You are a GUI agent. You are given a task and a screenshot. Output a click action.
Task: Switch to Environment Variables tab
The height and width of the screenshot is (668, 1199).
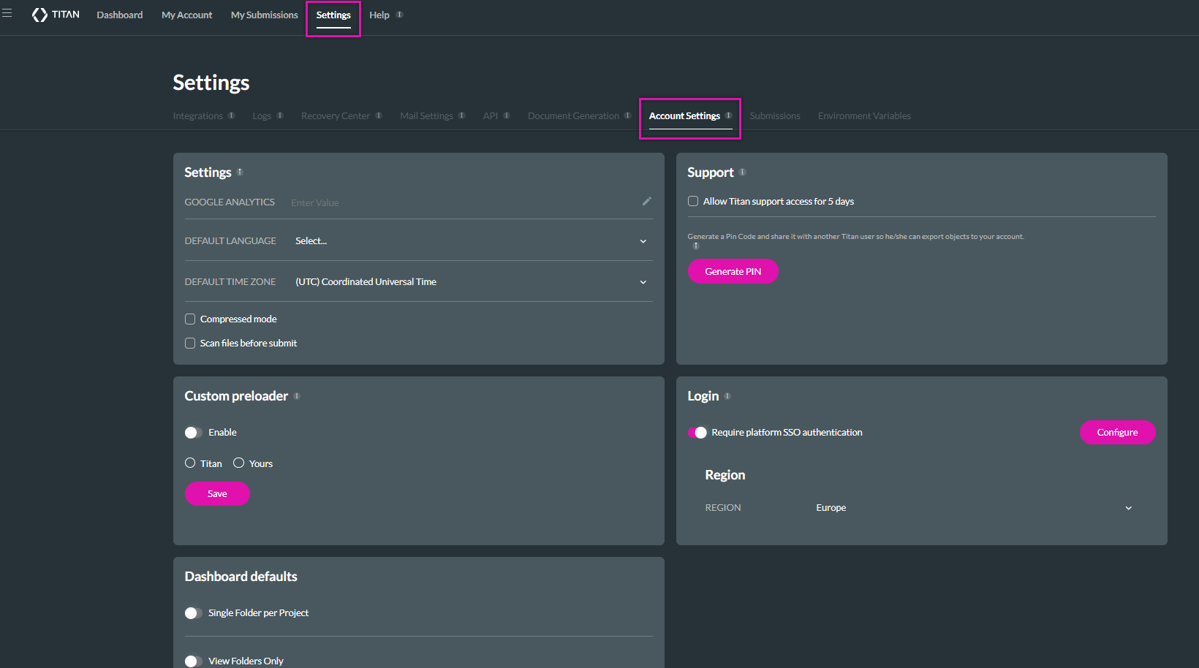click(x=864, y=115)
